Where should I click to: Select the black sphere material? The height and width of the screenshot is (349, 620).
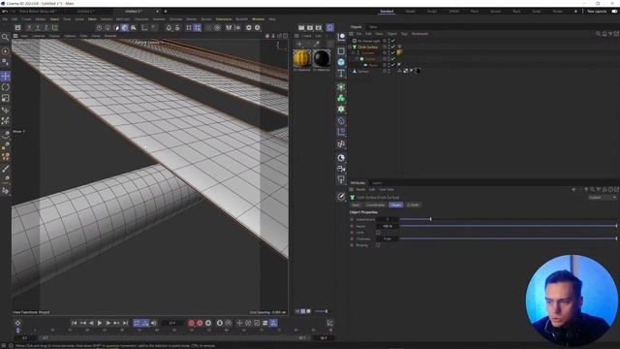tap(321, 58)
